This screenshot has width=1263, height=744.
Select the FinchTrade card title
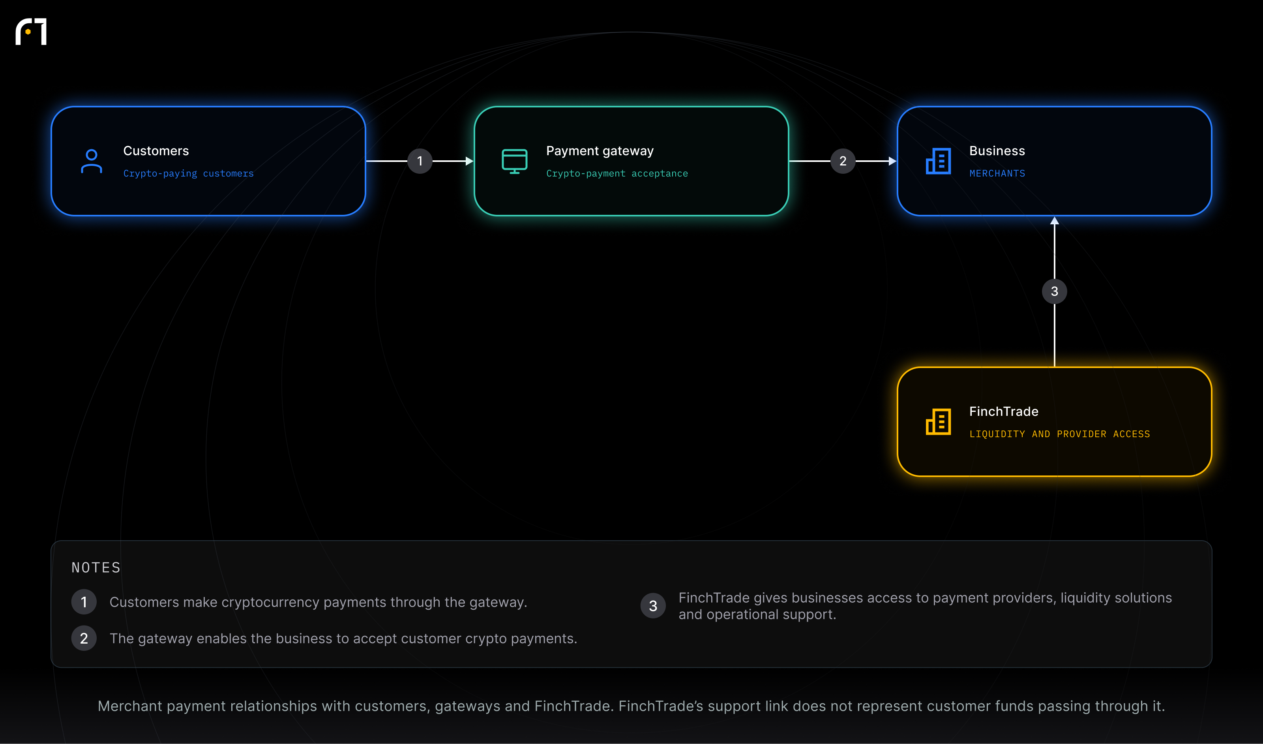point(1004,411)
